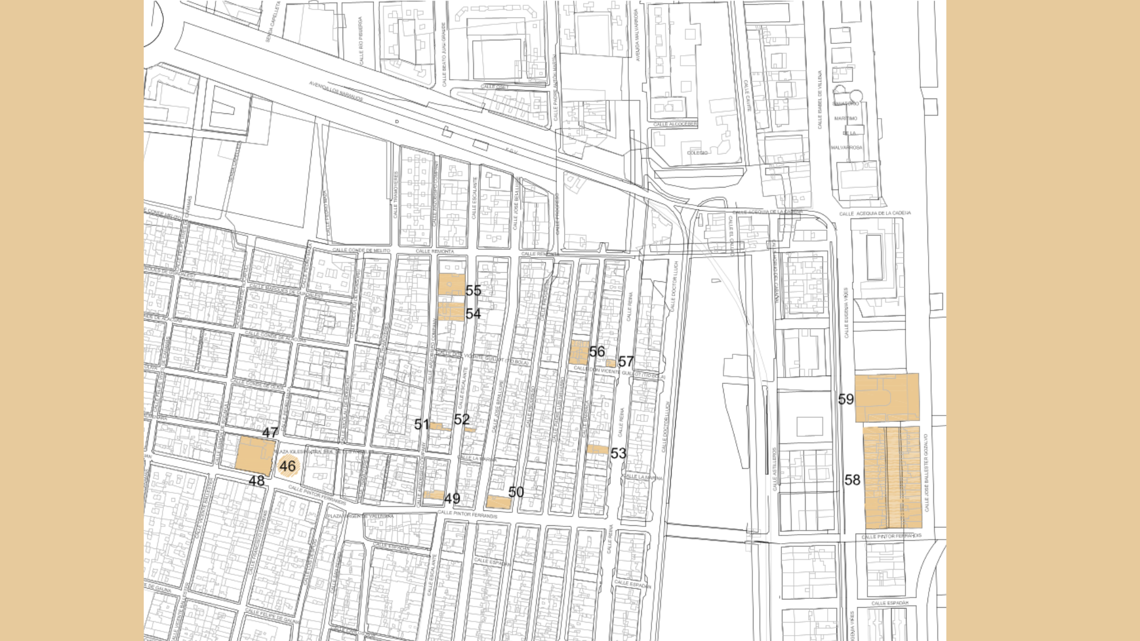The image size is (1140, 641).
Task: Select the large striped block numbered 58
Action: pos(892,477)
